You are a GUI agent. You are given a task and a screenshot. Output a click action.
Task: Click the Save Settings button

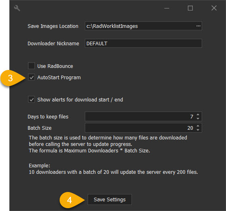[x=110, y=200]
